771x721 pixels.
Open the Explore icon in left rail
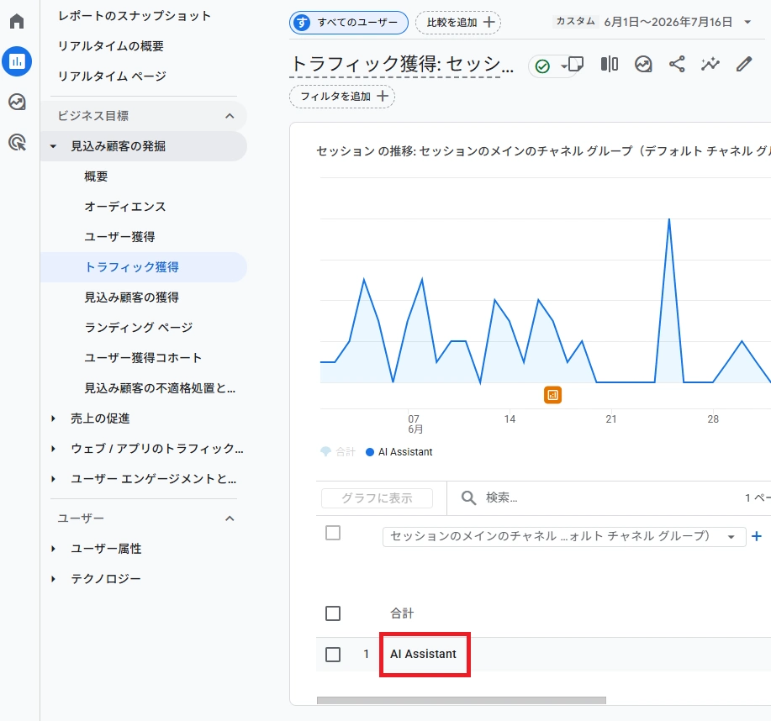(17, 102)
